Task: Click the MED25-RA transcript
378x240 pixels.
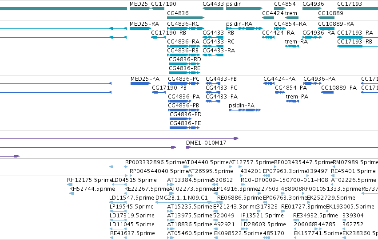Action: click(140, 28)
